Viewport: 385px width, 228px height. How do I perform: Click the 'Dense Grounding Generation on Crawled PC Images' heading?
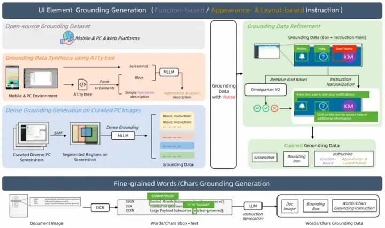point(73,111)
